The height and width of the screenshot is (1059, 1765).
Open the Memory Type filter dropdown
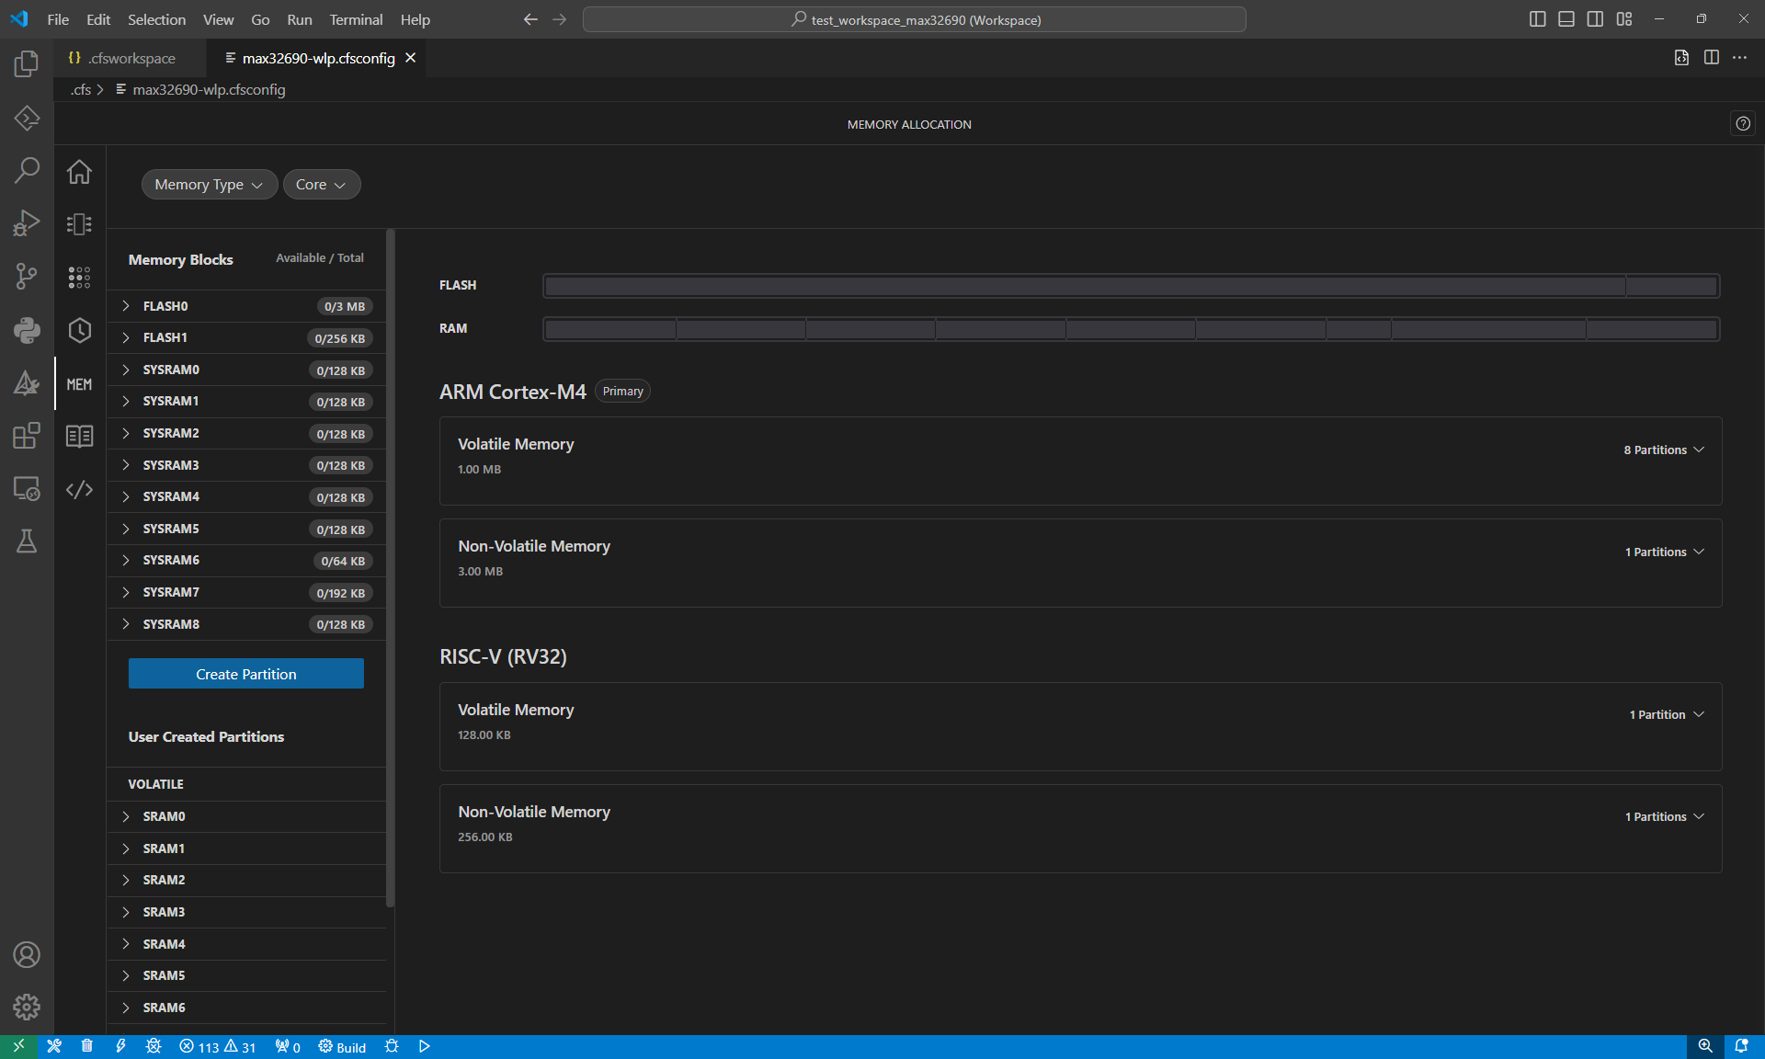(x=209, y=184)
